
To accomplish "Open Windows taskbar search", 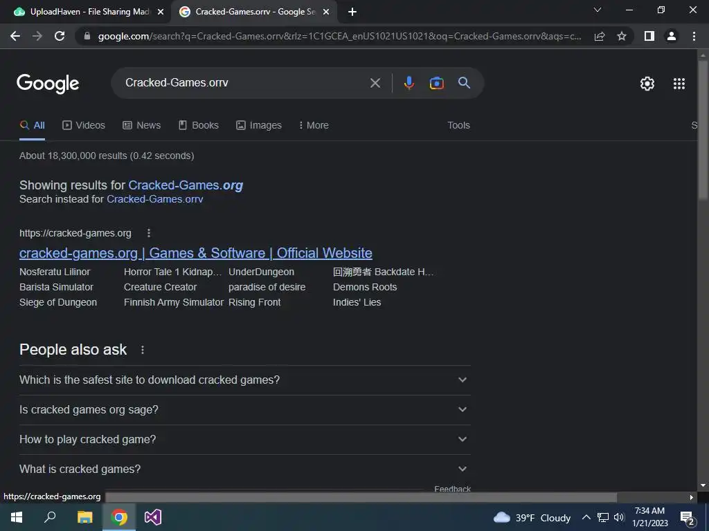I will pos(50,516).
